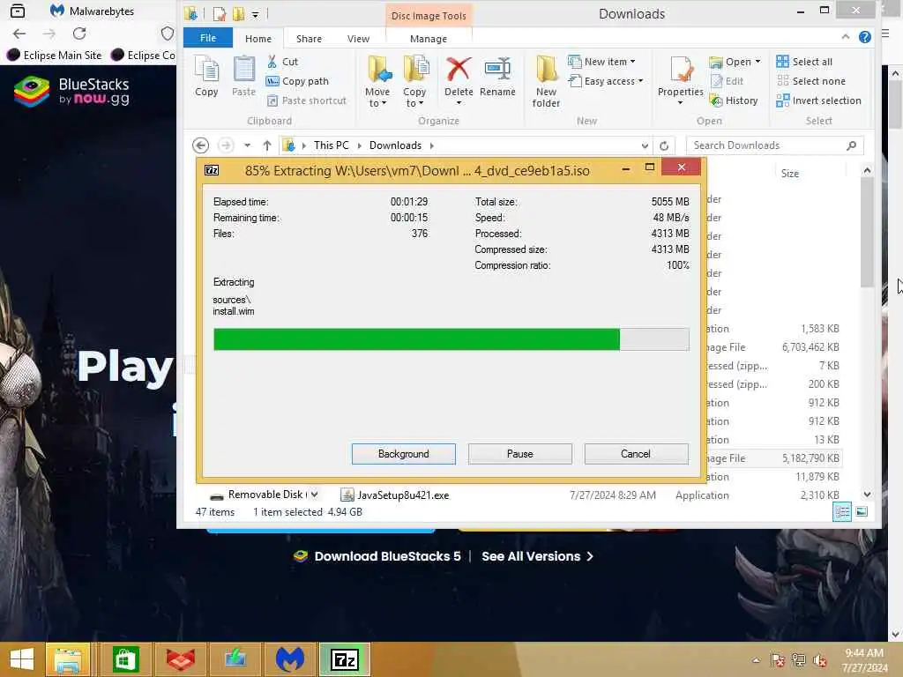The image size is (903, 677).
Task: Click the speaker volume tray icon
Action: [x=819, y=660]
